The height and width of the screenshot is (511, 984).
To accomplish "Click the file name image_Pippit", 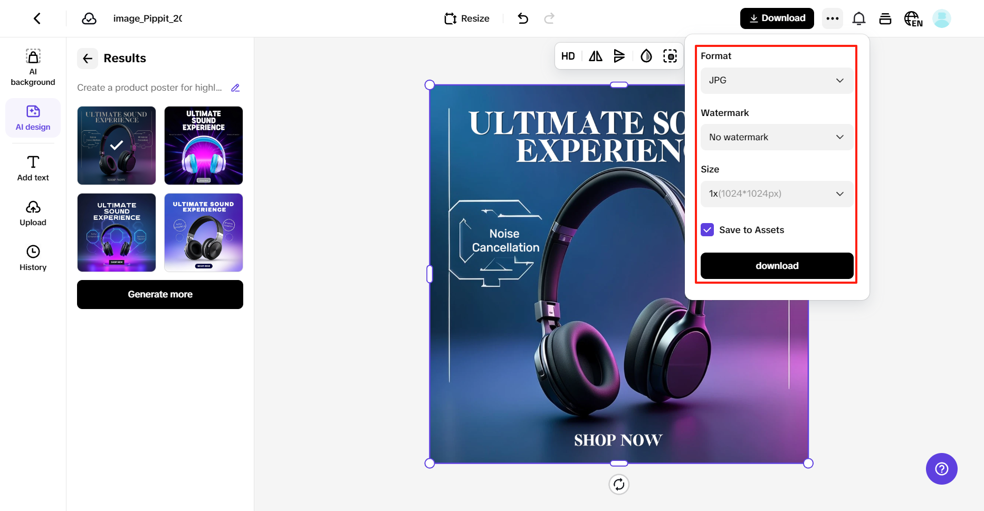I will [x=148, y=18].
